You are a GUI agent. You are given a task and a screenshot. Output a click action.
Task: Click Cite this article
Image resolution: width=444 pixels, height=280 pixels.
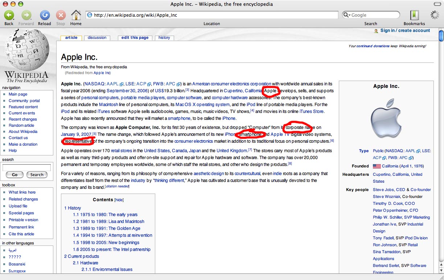(21, 234)
